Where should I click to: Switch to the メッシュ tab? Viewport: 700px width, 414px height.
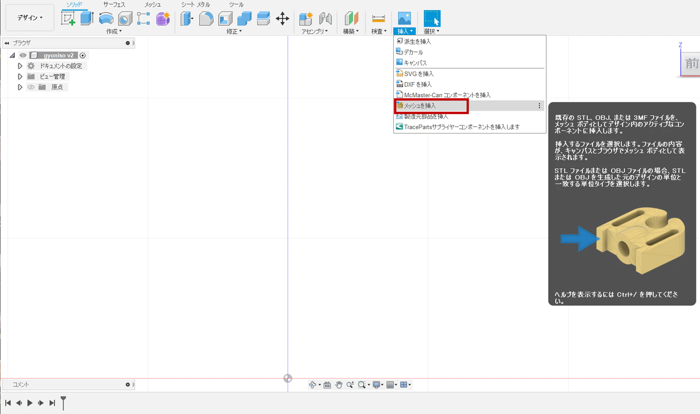click(153, 4)
